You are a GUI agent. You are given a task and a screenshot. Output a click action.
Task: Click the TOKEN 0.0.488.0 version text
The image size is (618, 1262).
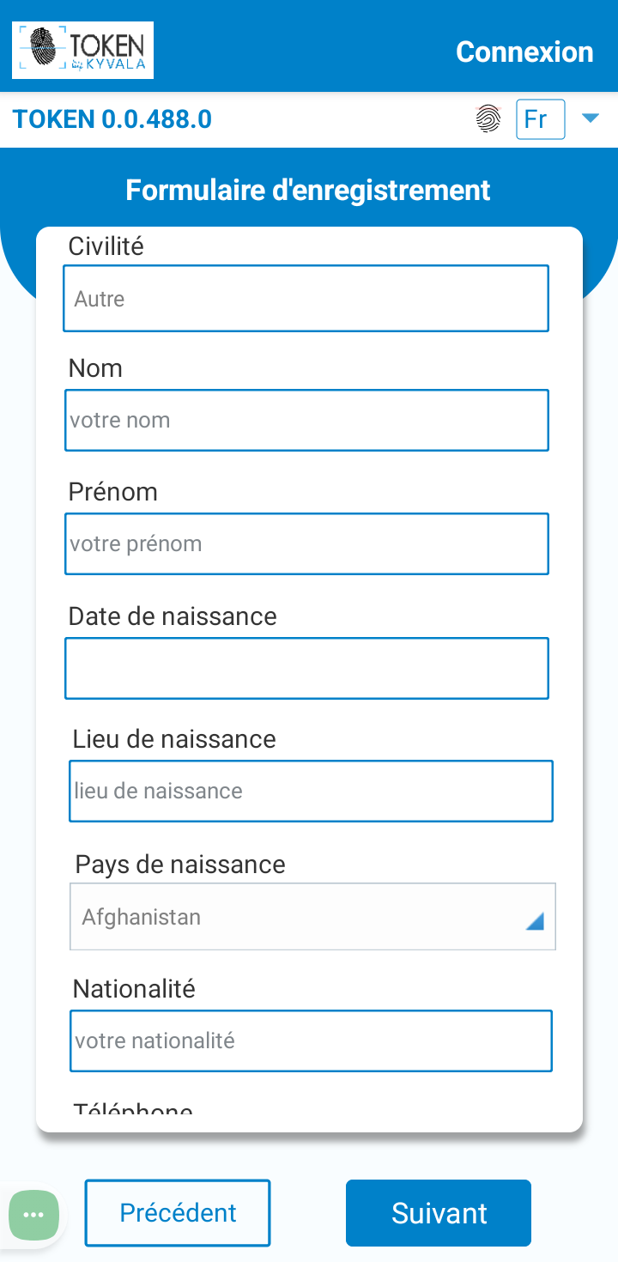(x=112, y=118)
